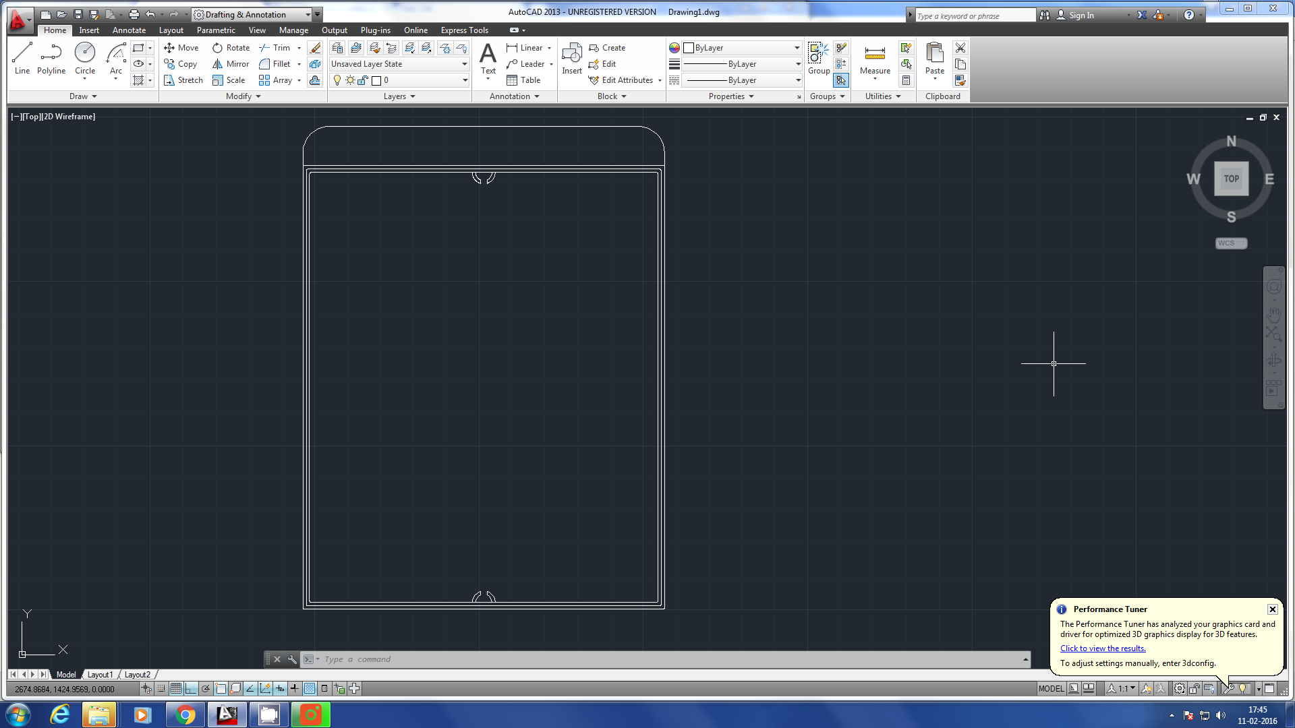The image size is (1295, 728).
Task: Open the Annotate ribbon tab
Action: point(129,30)
